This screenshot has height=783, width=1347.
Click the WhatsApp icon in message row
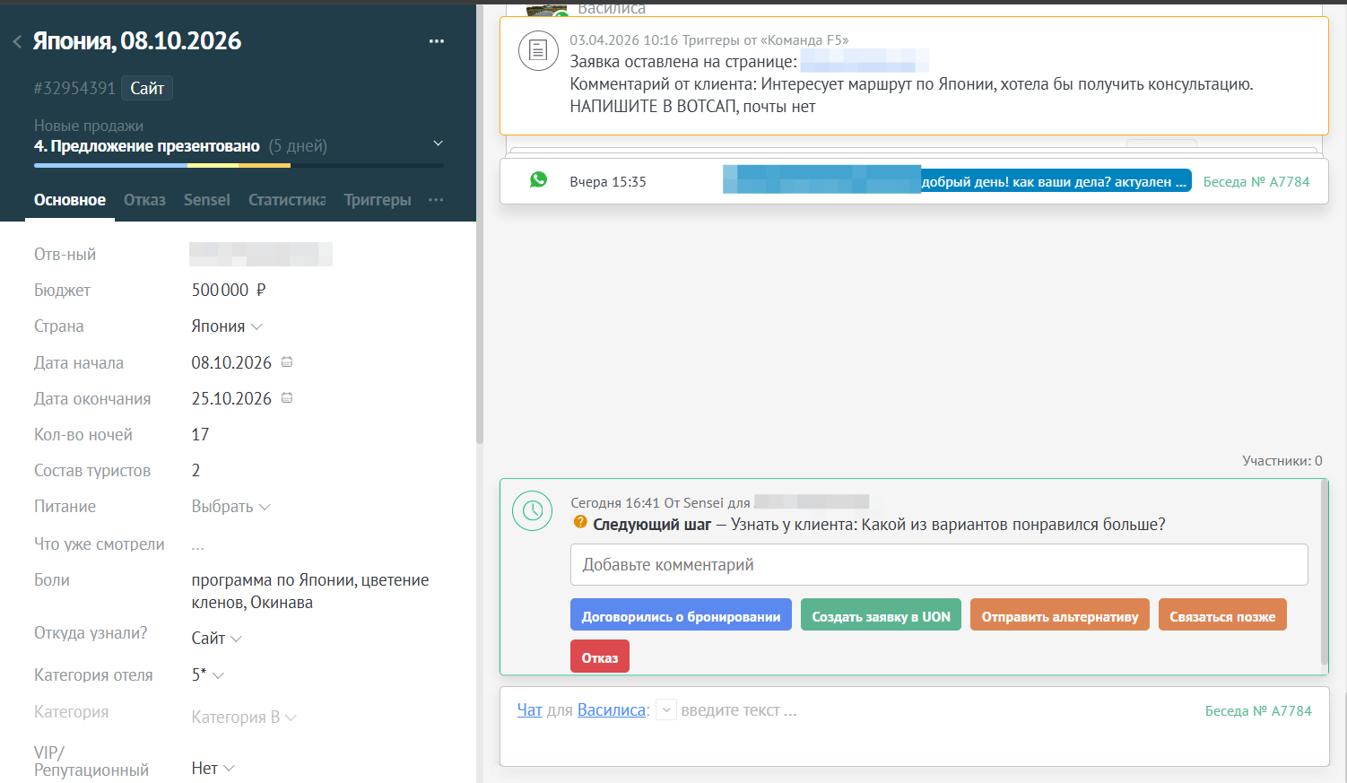pos(538,180)
